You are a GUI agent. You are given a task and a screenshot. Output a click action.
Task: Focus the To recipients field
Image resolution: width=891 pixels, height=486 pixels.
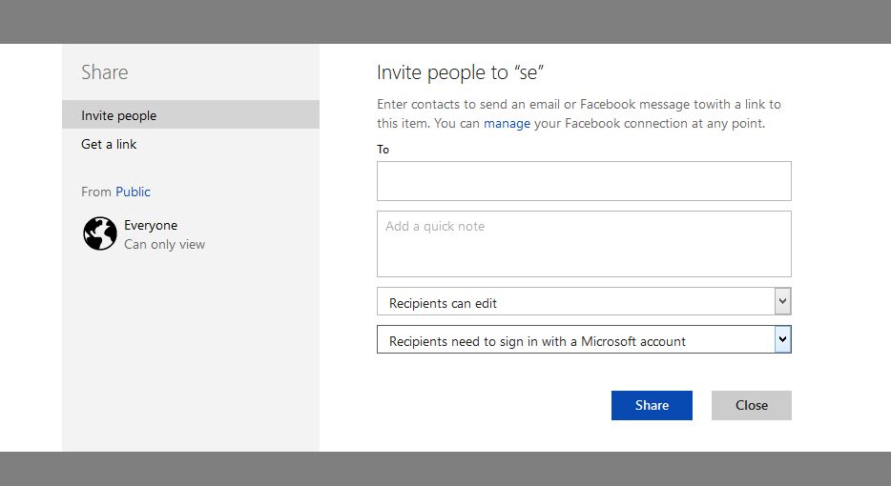[584, 181]
